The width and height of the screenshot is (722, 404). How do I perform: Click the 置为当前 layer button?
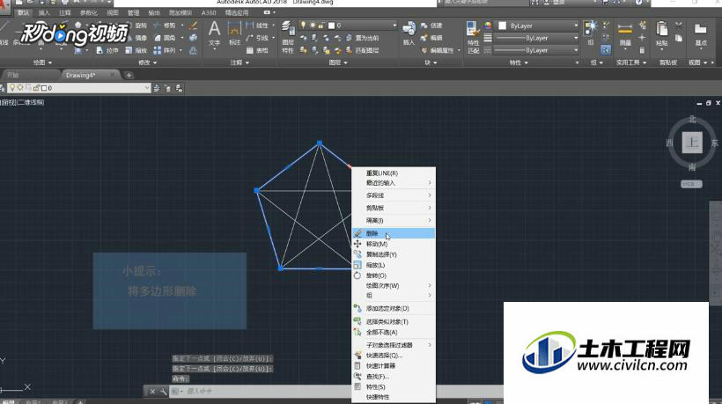click(x=363, y=38)
